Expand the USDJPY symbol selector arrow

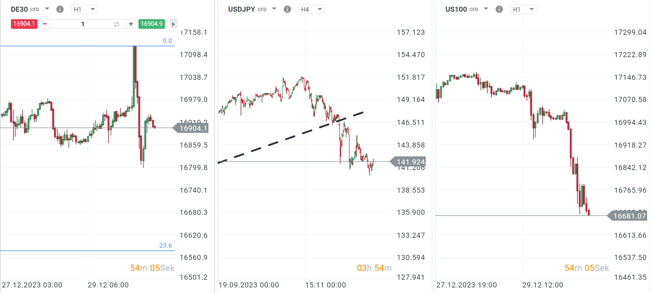[x=274, y=9]
